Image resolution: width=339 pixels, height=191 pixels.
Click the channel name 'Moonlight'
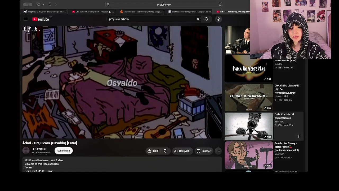tap(279, 154)
